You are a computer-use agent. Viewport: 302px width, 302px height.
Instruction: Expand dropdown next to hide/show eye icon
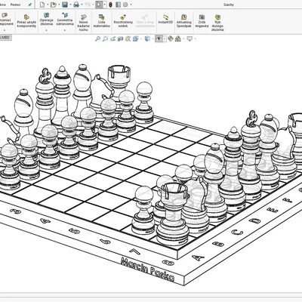tap(165, 39)
